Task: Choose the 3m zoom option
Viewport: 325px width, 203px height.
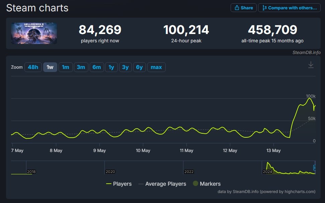Action: coord(81,67)
